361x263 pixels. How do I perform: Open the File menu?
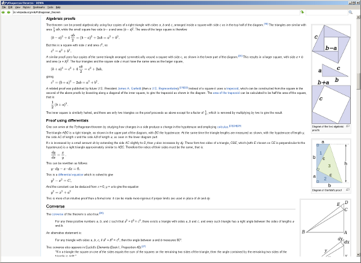click(x=4, y=6)
